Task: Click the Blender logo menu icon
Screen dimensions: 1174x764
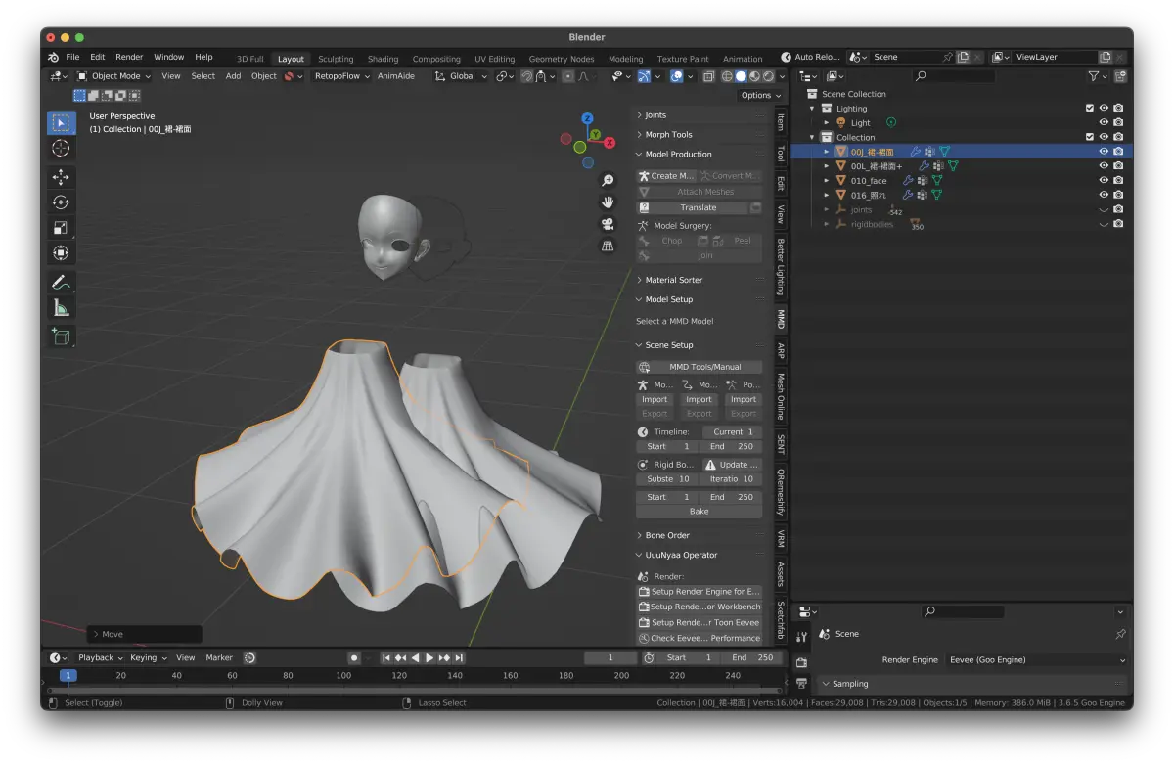Action: [x=54, y=58]
